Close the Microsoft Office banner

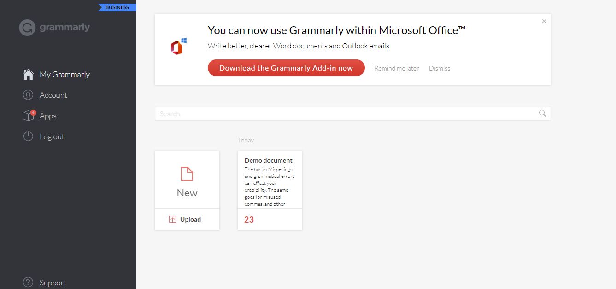[544, 21]
